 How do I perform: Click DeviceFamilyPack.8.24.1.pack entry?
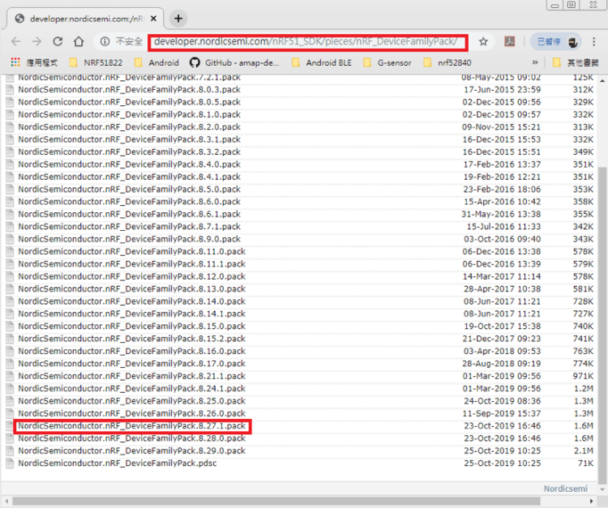click(x=132, y=388)
